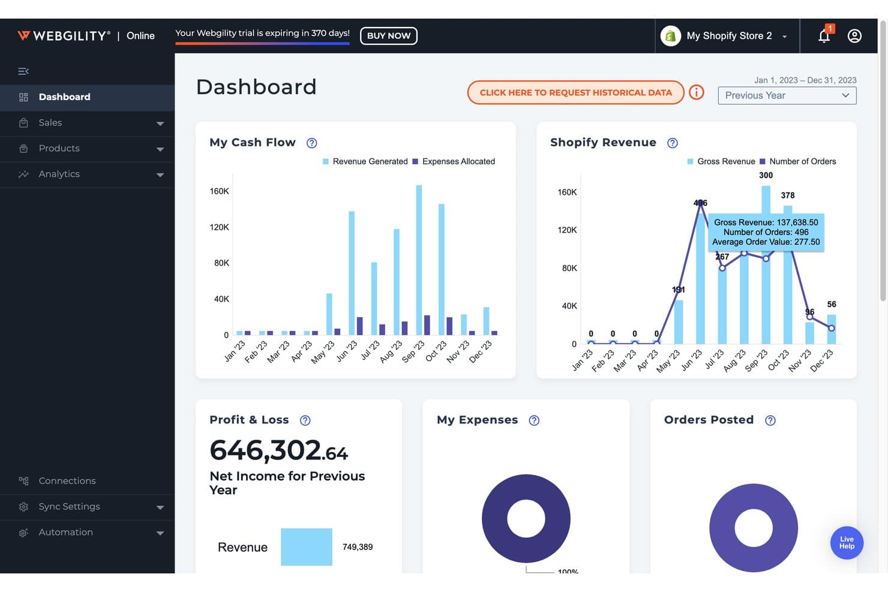Open the Live Help chat button
Viewport: 888px width, 592px height.
[x=847, y=543]
